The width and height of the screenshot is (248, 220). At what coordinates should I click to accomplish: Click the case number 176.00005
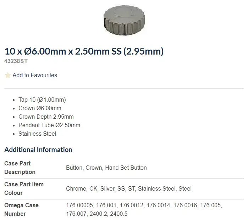(x=79, y=205)
